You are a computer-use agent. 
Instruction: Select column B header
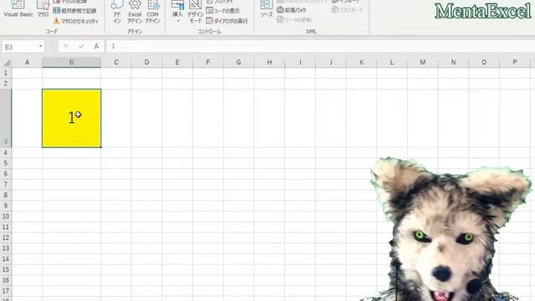(x=72, y=63)
